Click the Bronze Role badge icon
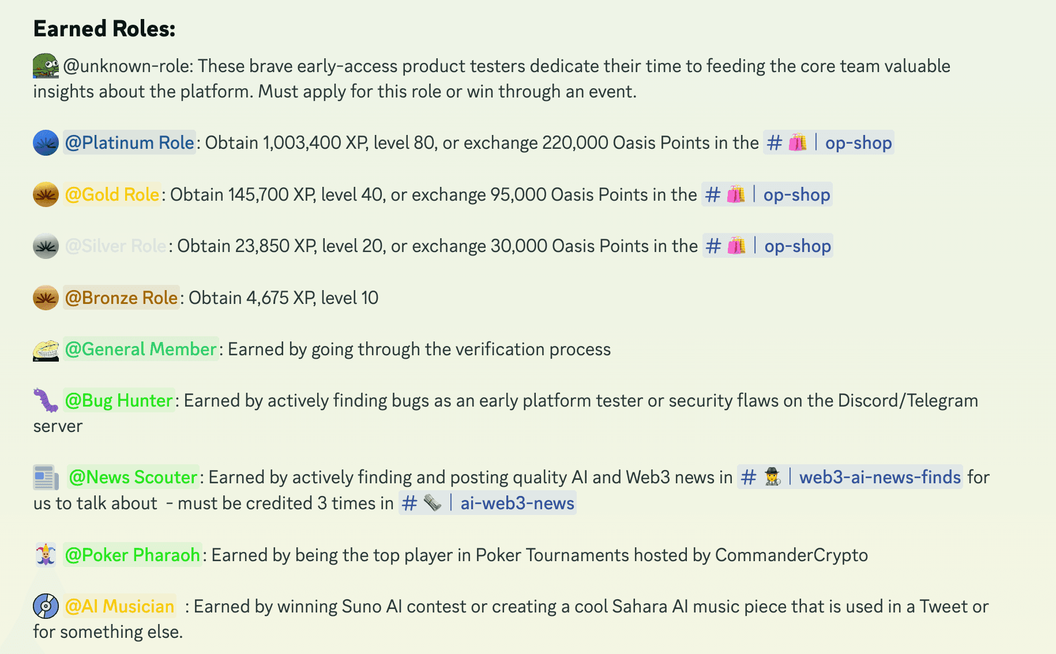The height and width of the screenshot is (654, 1056). [46, 298]
